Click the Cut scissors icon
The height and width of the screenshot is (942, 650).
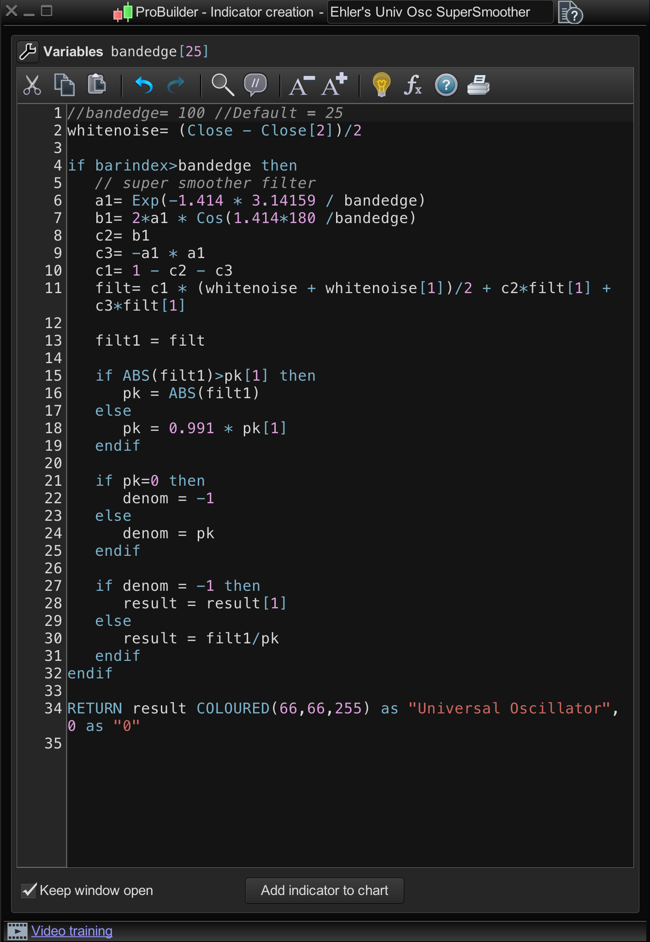[x=32, y=85]
